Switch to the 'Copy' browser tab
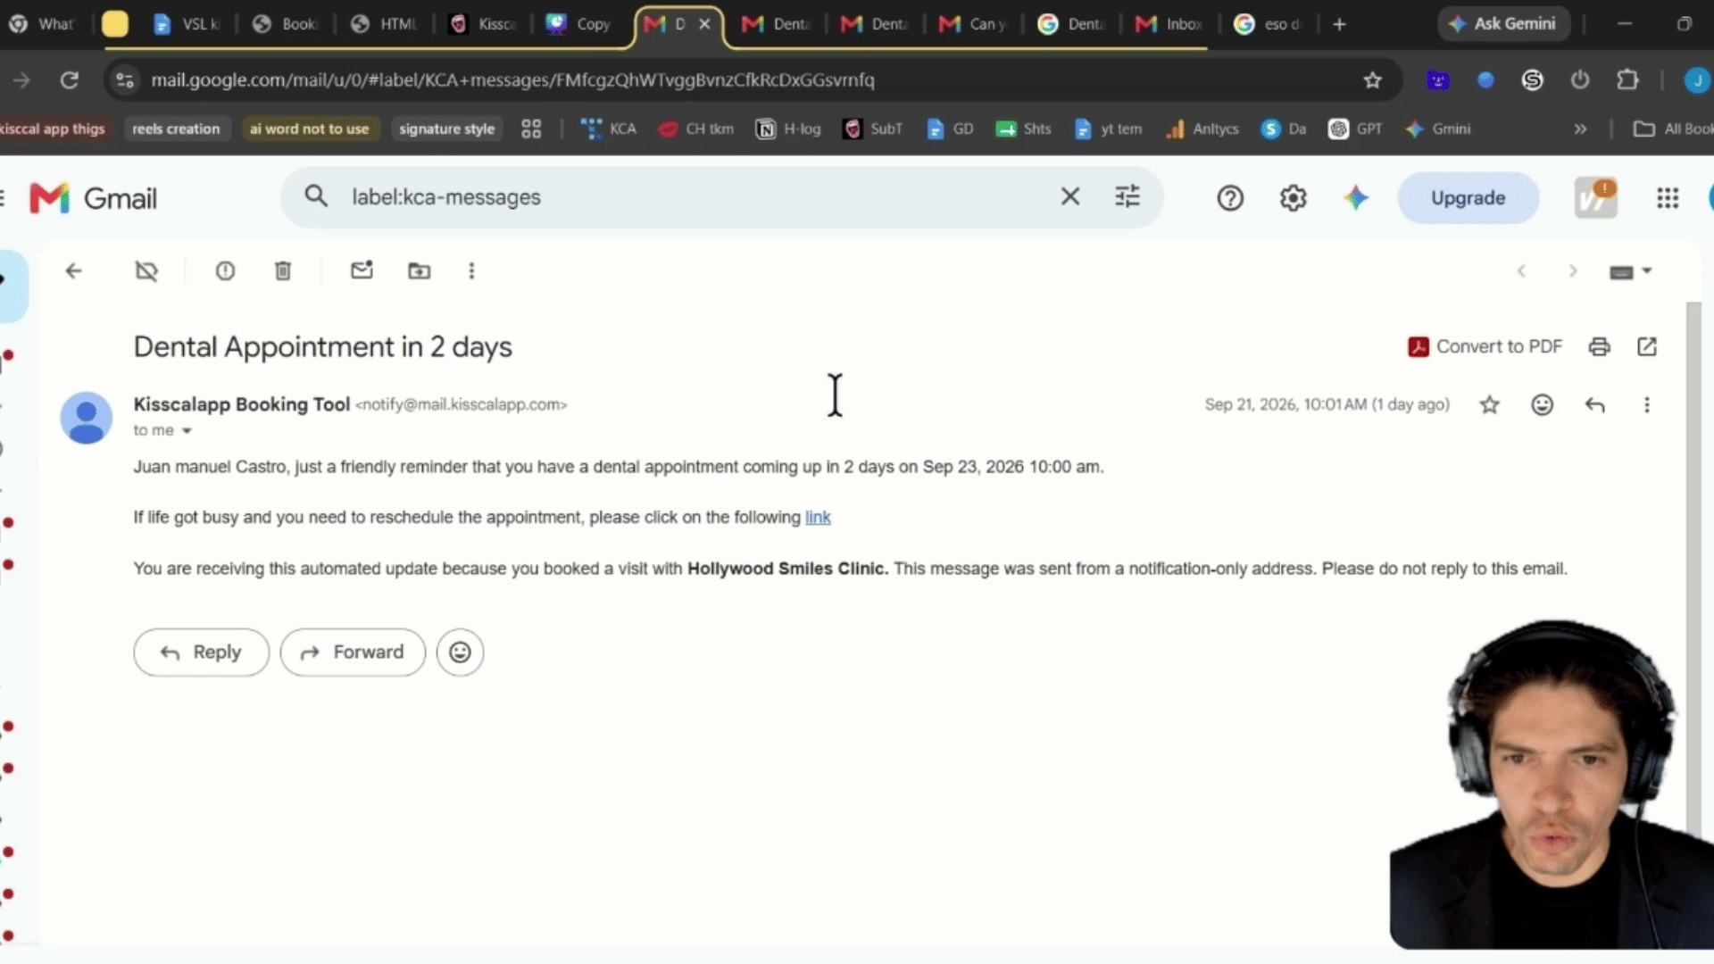This screenshot has width=1714, height=964. 578,25
